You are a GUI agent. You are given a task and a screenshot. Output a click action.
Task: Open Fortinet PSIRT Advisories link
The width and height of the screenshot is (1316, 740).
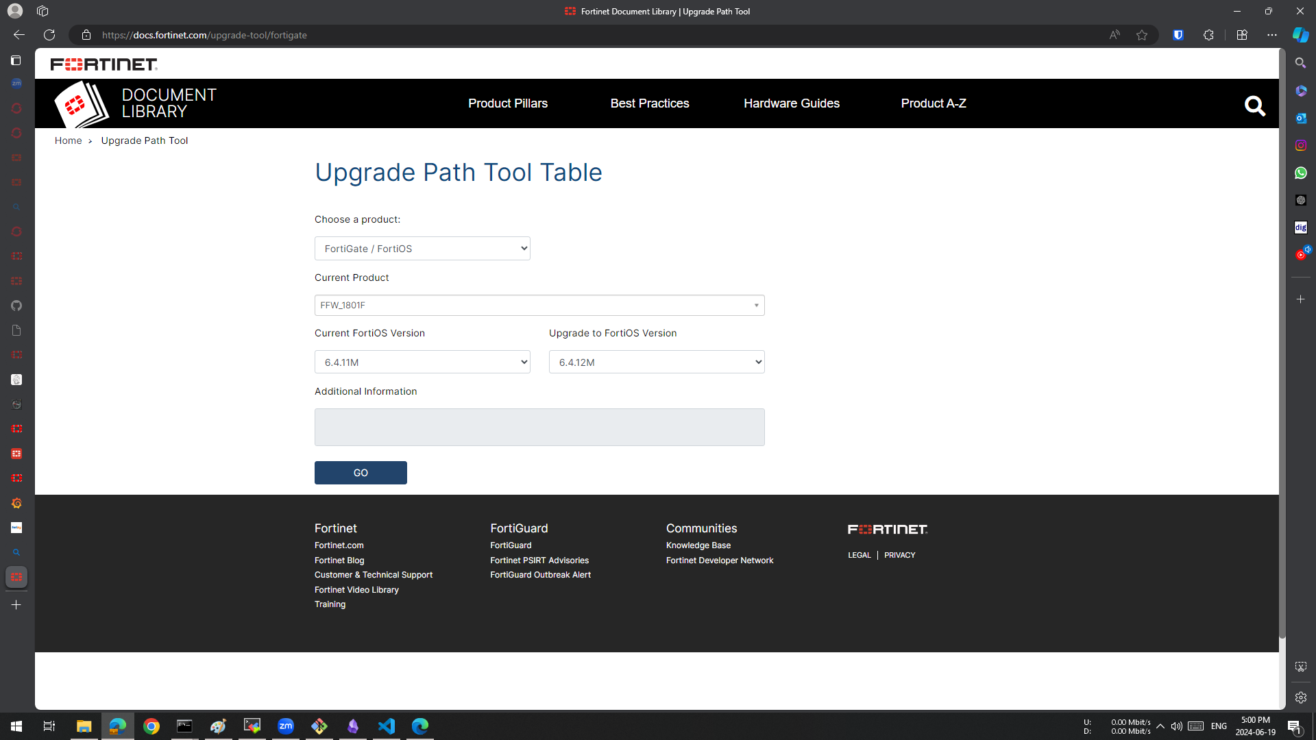pyautogui.click(x=539, y=560)
